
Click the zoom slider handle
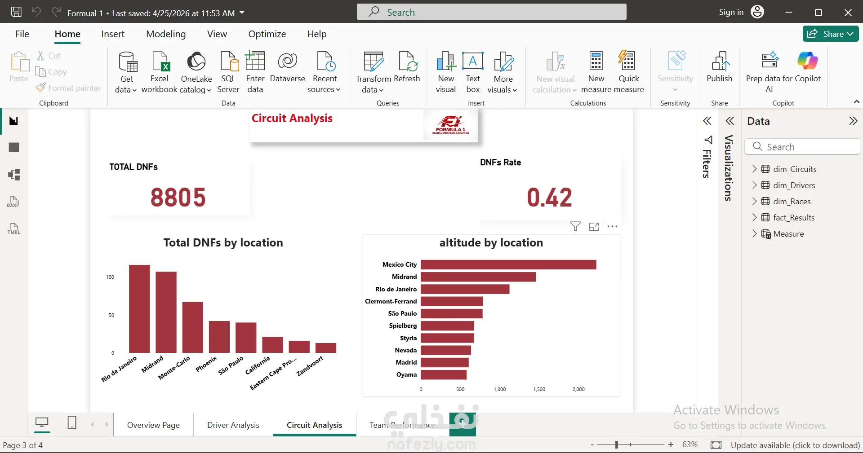coord(617,444)
